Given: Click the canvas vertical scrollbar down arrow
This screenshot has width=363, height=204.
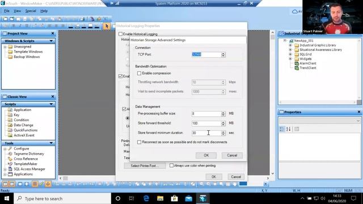Looking at the screenshot, I should point(272,173).
